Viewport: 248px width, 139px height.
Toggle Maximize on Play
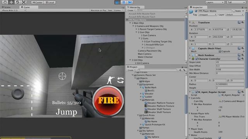[98, 10]
